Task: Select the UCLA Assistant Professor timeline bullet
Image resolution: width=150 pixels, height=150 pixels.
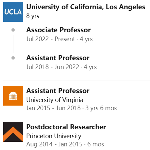Action: pyautogui.click(x=13, y=58)
